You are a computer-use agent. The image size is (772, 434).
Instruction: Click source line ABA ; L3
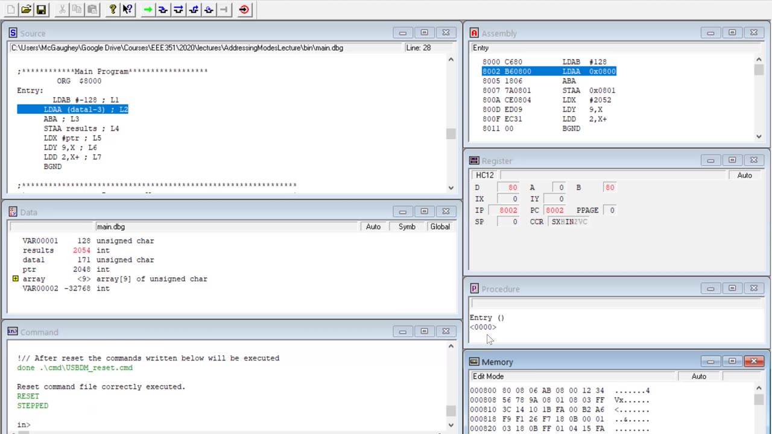61,119
